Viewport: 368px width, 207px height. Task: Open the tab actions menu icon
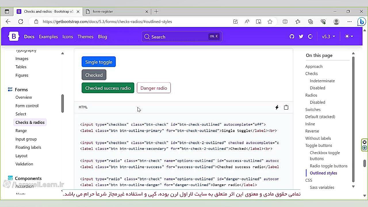7,11
